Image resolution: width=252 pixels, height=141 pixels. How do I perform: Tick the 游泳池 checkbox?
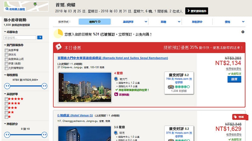pos(6,55)
